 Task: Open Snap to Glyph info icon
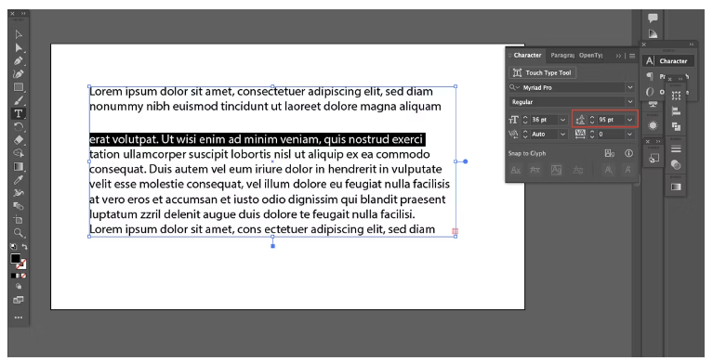tap(628, 153)
